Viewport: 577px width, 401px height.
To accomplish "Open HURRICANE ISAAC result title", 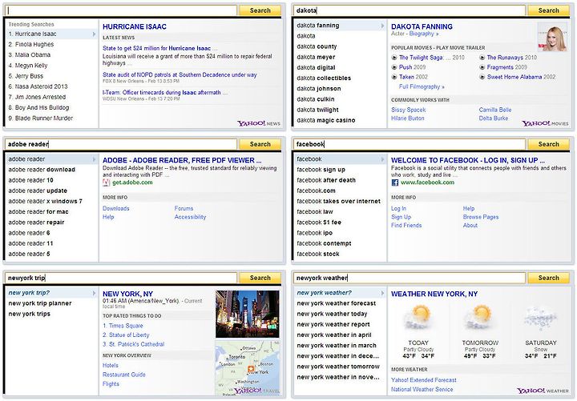I will pos(135,26).
